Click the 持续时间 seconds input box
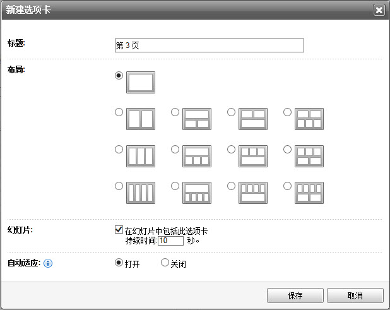 pyautogui.click(x=170, y=241)
